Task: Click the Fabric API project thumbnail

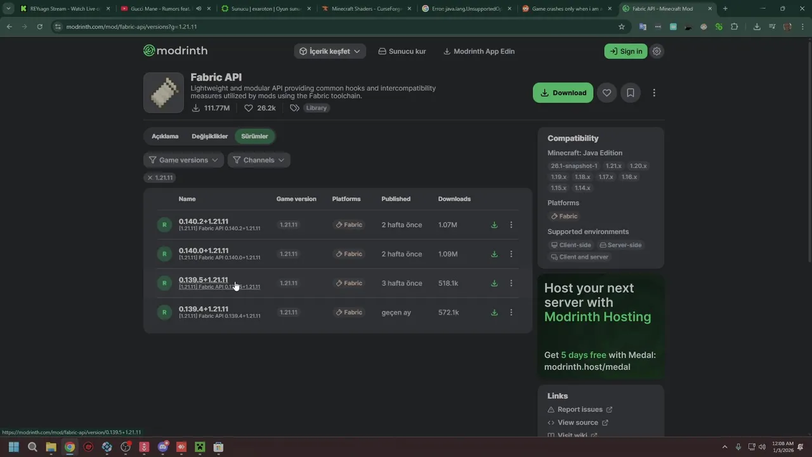Action: [164, 93]
